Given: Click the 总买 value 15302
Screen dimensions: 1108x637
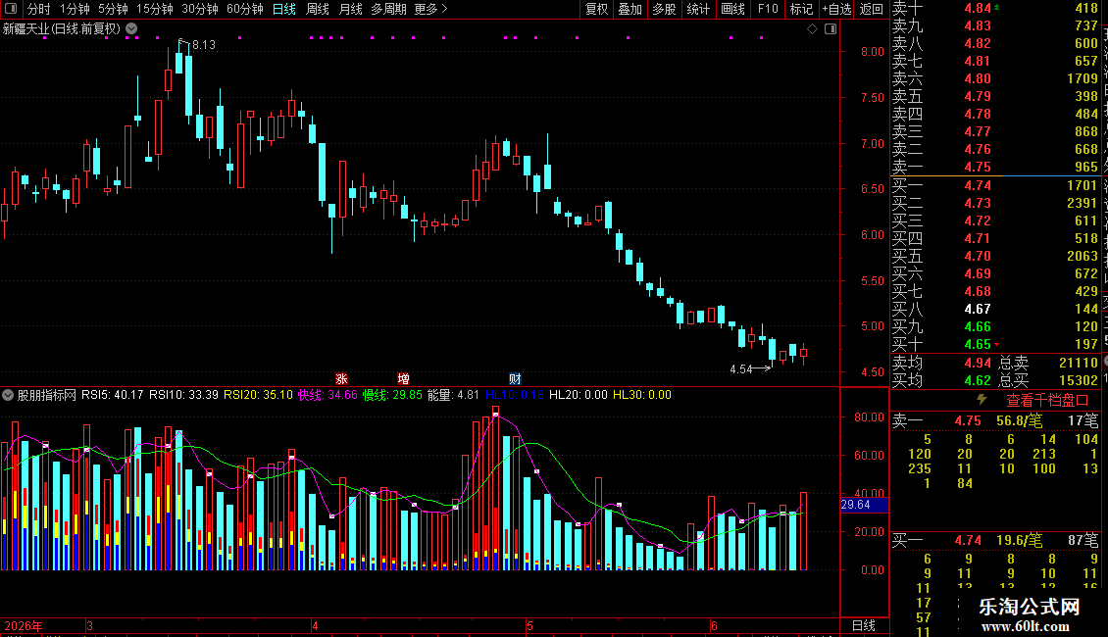Looking at the screenshot, I should point(1079,380).
